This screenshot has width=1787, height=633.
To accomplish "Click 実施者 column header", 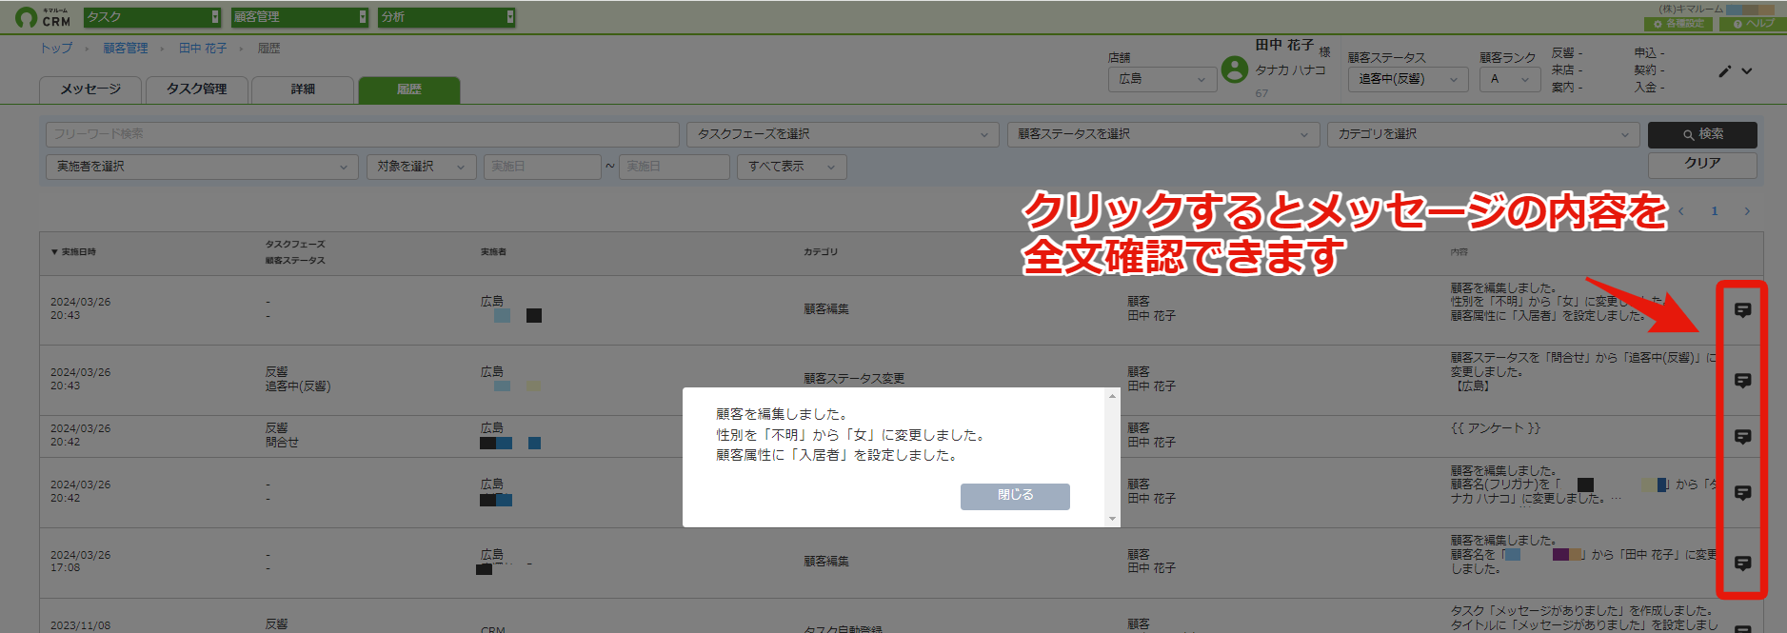I will point(493,252).
